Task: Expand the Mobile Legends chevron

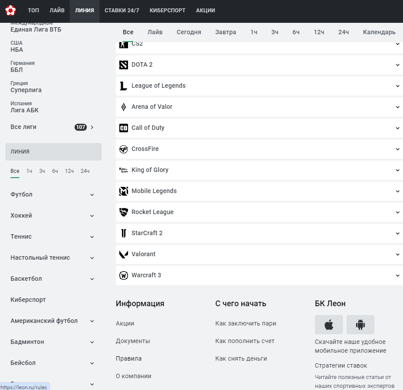Action: tap(397, 191)
